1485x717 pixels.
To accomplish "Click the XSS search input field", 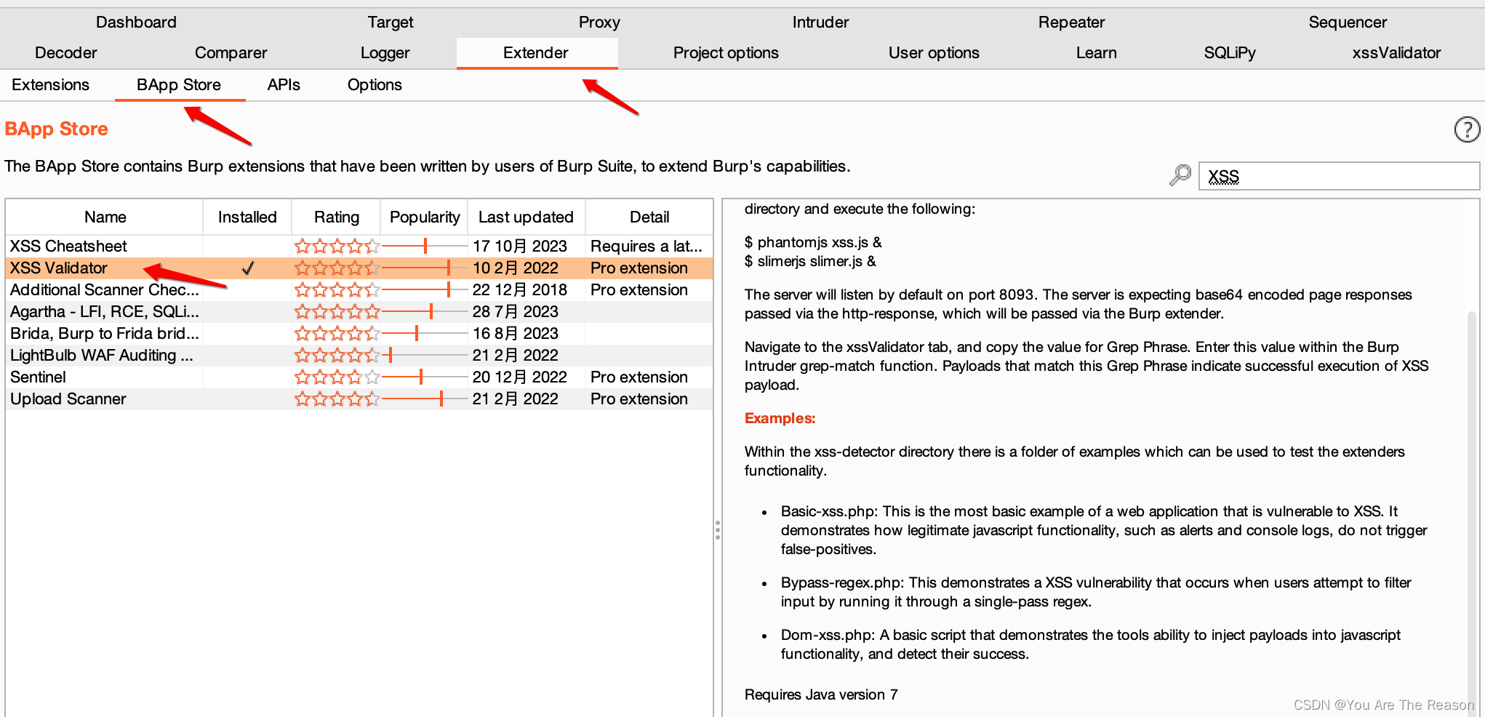I will point(1338,176).
